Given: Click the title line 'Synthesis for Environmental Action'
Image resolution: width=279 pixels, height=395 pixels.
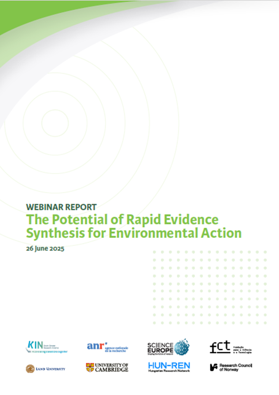Looking at the screenshot, I should (134, 233).
